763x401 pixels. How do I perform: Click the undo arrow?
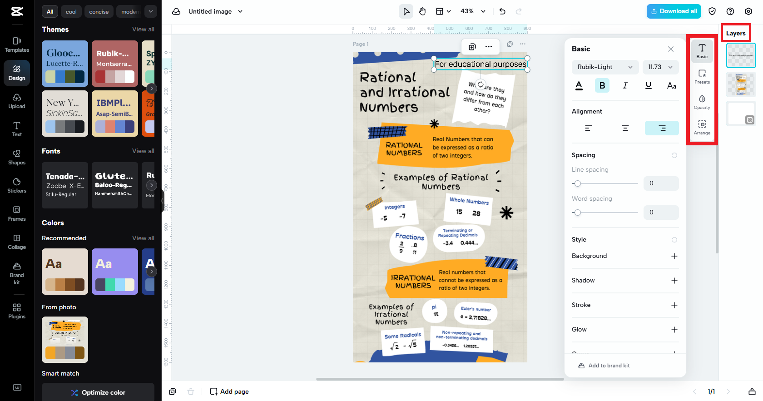point(502,11)
